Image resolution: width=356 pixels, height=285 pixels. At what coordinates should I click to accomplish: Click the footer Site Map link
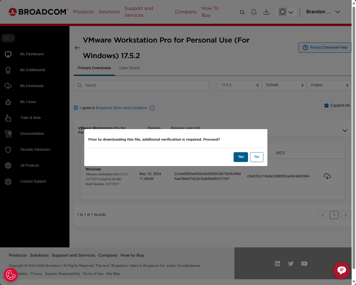113,274
